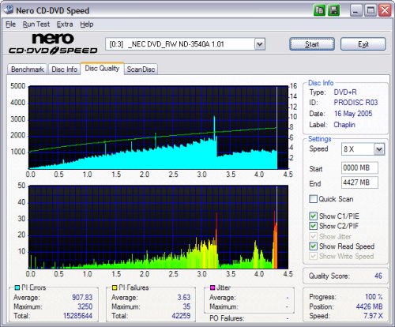Screen dimensions: 395x327
Task: Switch to the Disc Info tab
Action: pos(64,70)
